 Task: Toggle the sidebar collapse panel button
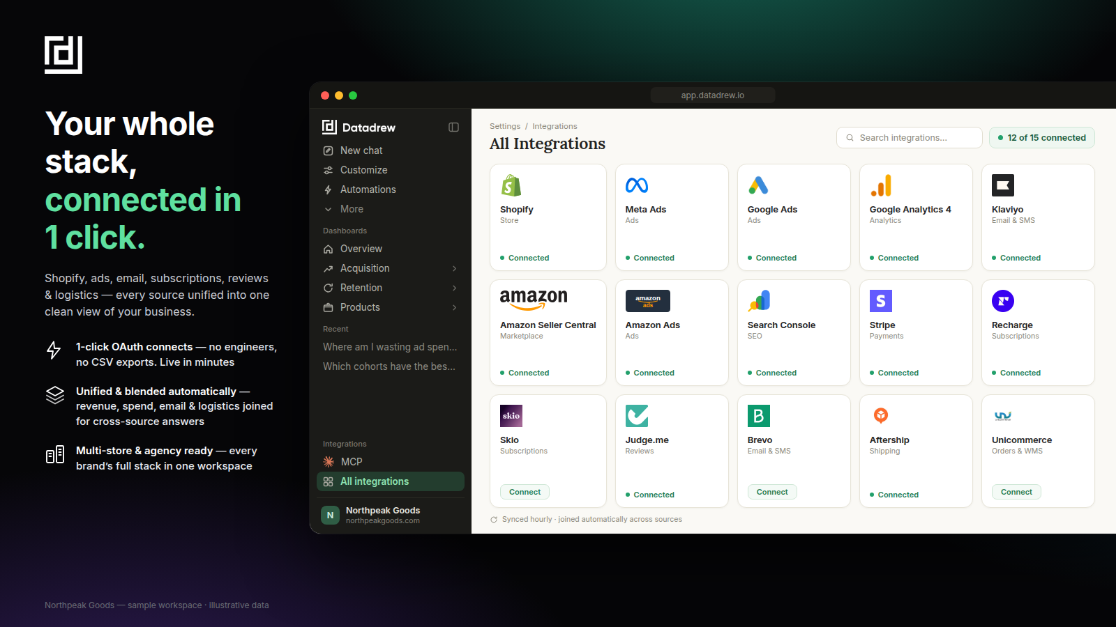(x=453, y=127)
